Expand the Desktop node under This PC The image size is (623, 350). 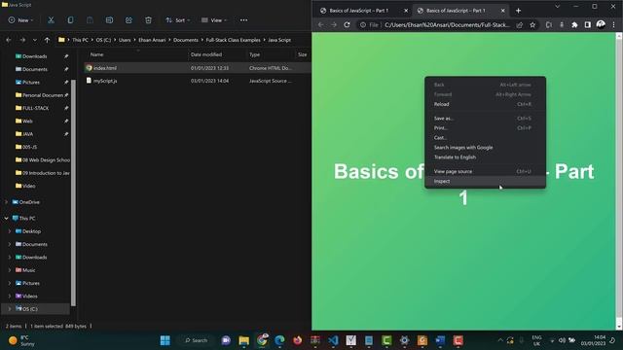tap(10, 231)
